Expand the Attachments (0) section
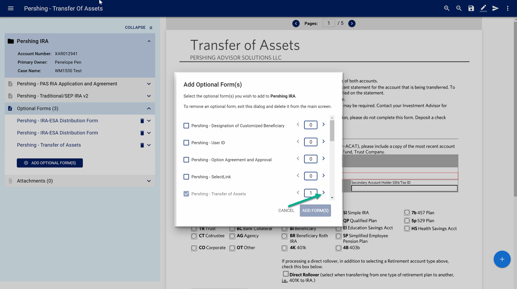The image size is (517, 289). point(149,181)
